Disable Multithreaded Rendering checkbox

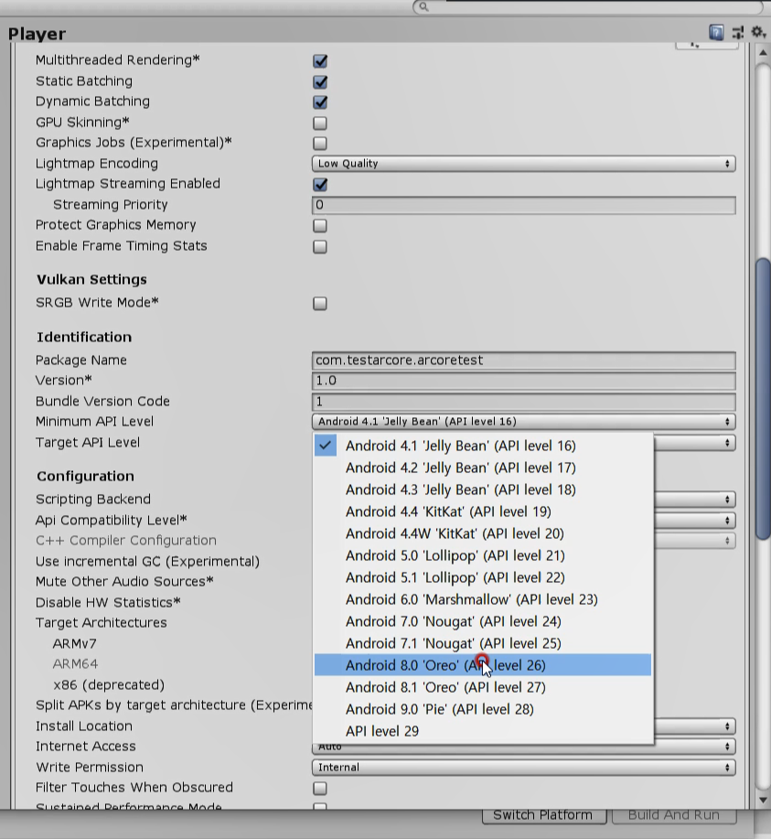tap(320, 61)
